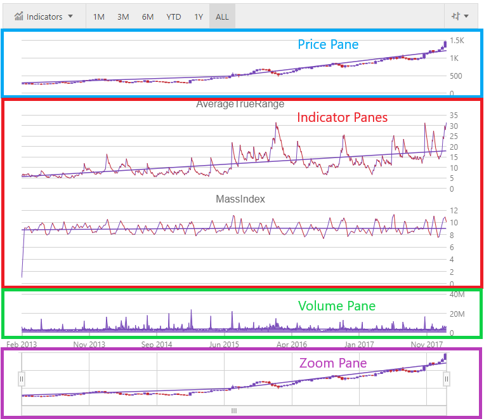The height and width of the screenshot is (419, 484).
Task: Click the bottom zoom scrollbar grip
Action: click(233, 411)
